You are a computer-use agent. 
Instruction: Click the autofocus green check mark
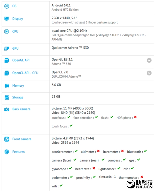(69, 117)
